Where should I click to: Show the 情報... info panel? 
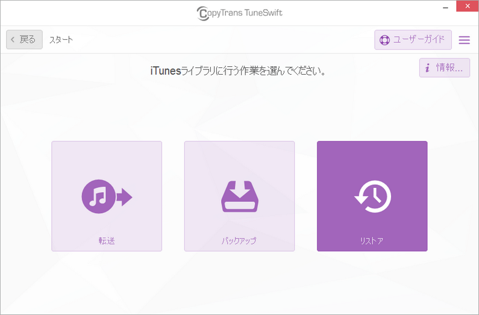click(445, 68)
